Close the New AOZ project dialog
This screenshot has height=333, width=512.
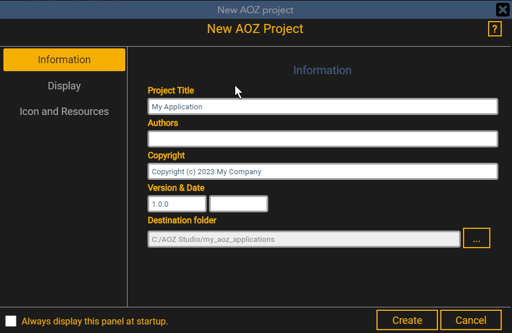tap(502, 10)
